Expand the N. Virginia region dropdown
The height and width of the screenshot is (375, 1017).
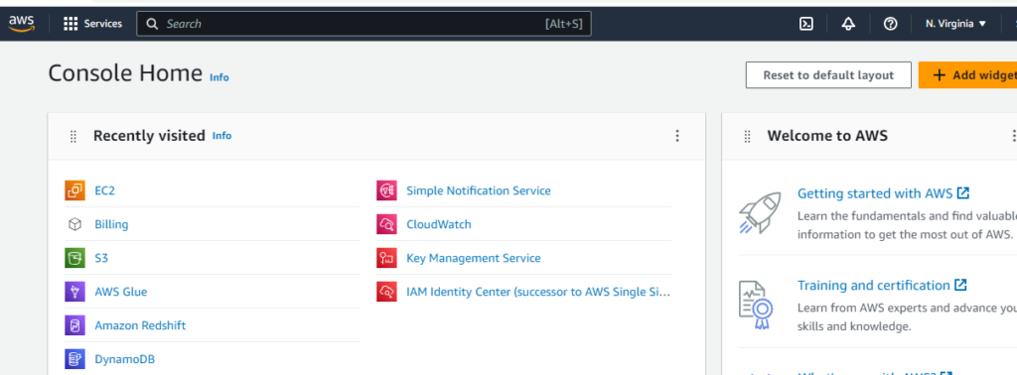956,24
